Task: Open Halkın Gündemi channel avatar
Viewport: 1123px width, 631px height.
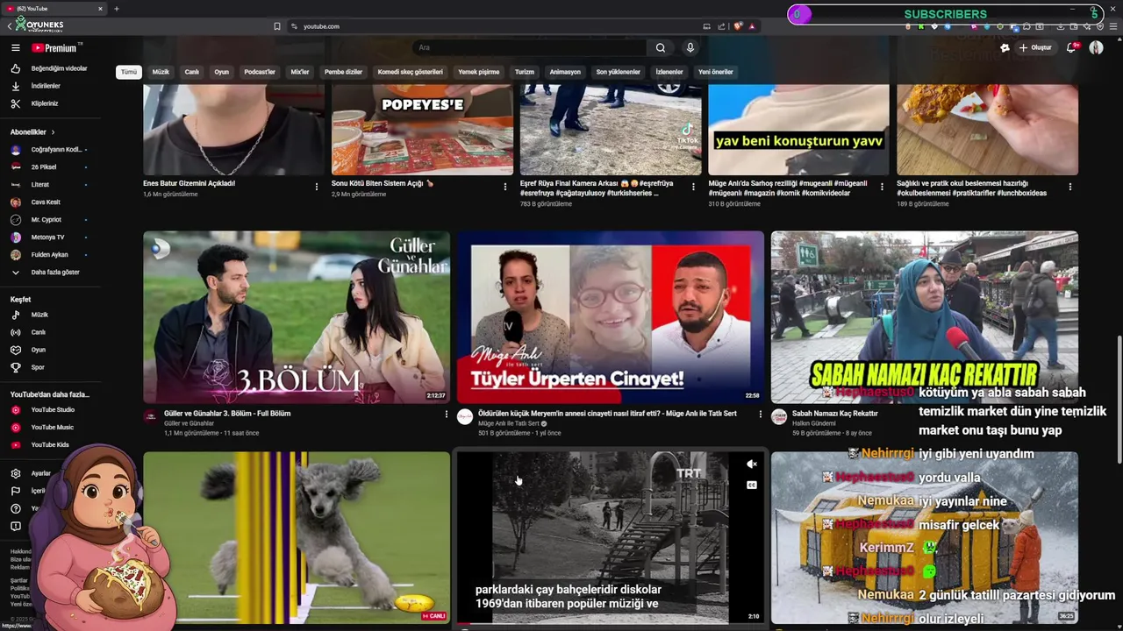Action: (x=779, y=417)
